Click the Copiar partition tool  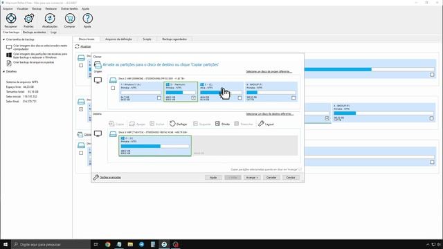click(116, 124)
